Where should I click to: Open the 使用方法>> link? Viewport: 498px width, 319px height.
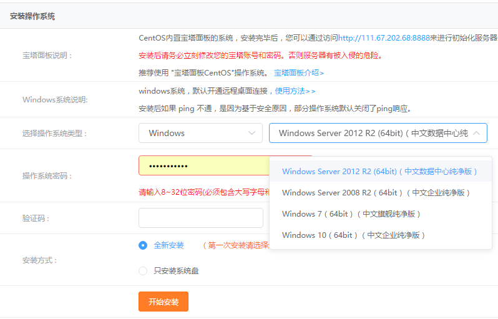[295, 91]
